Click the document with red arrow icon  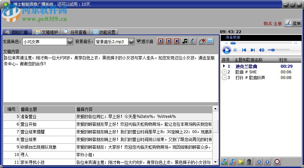pos(202,41)
